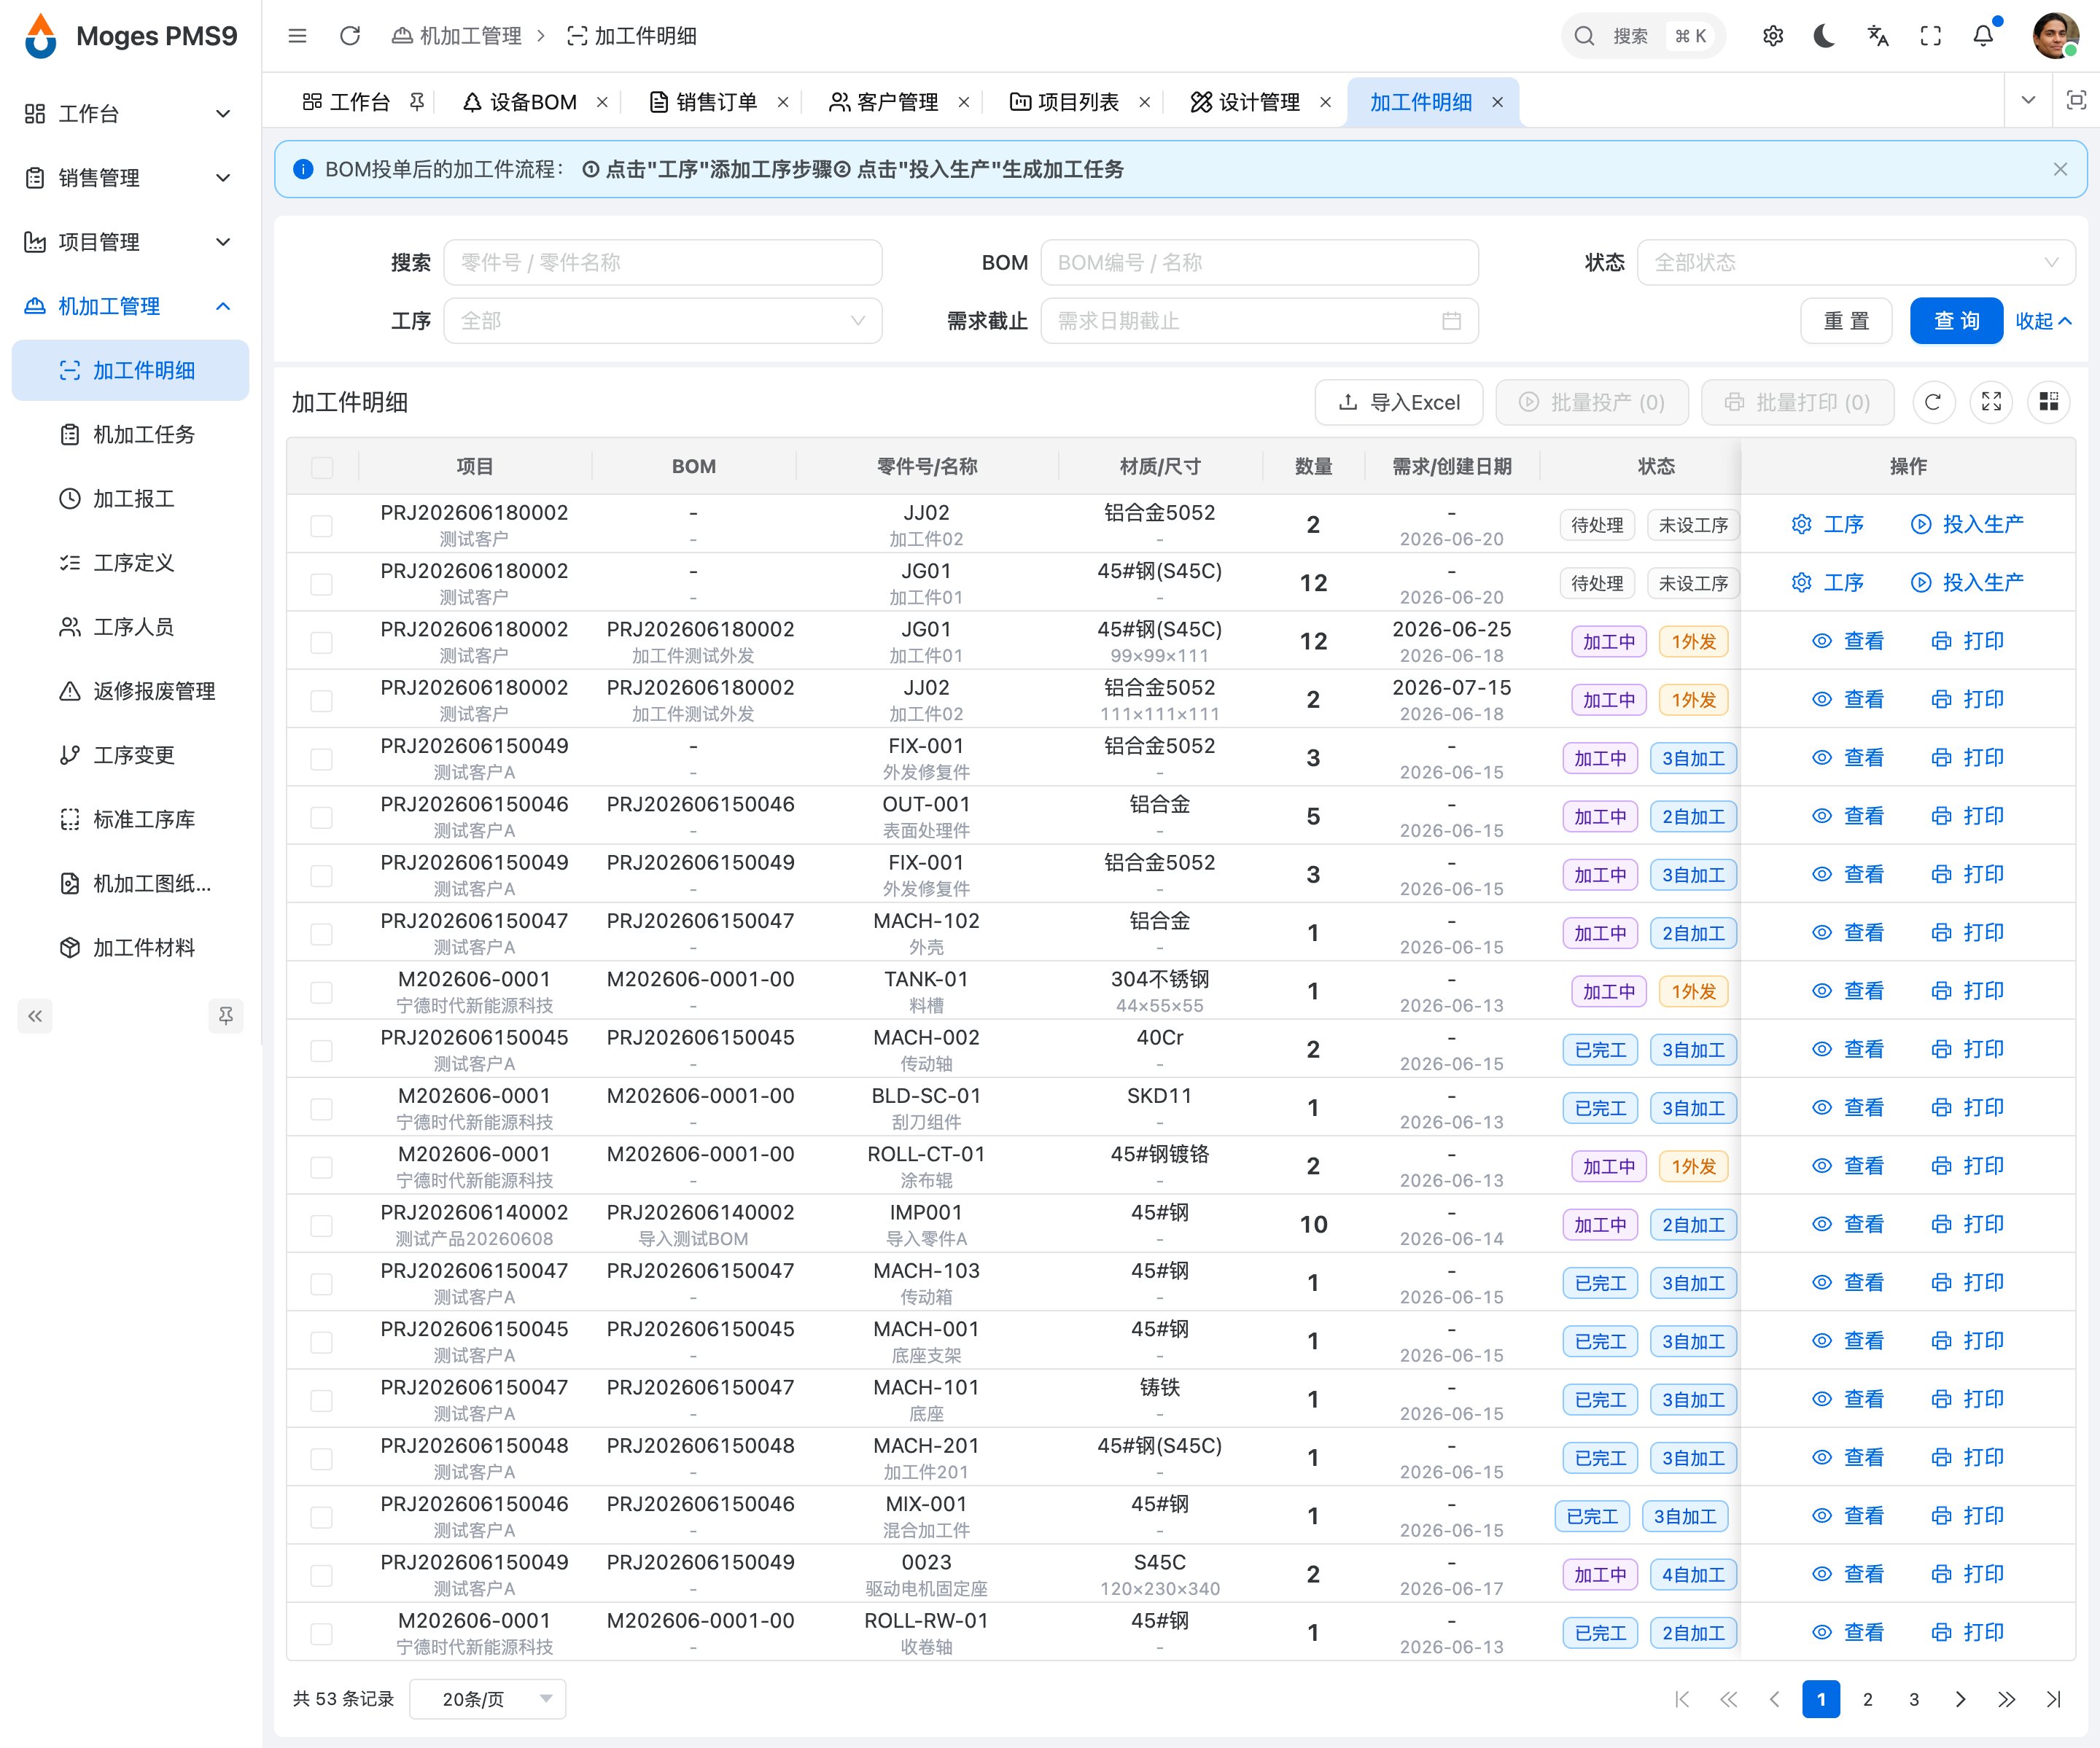Refresh the table with circular arrow icon

1933,402
